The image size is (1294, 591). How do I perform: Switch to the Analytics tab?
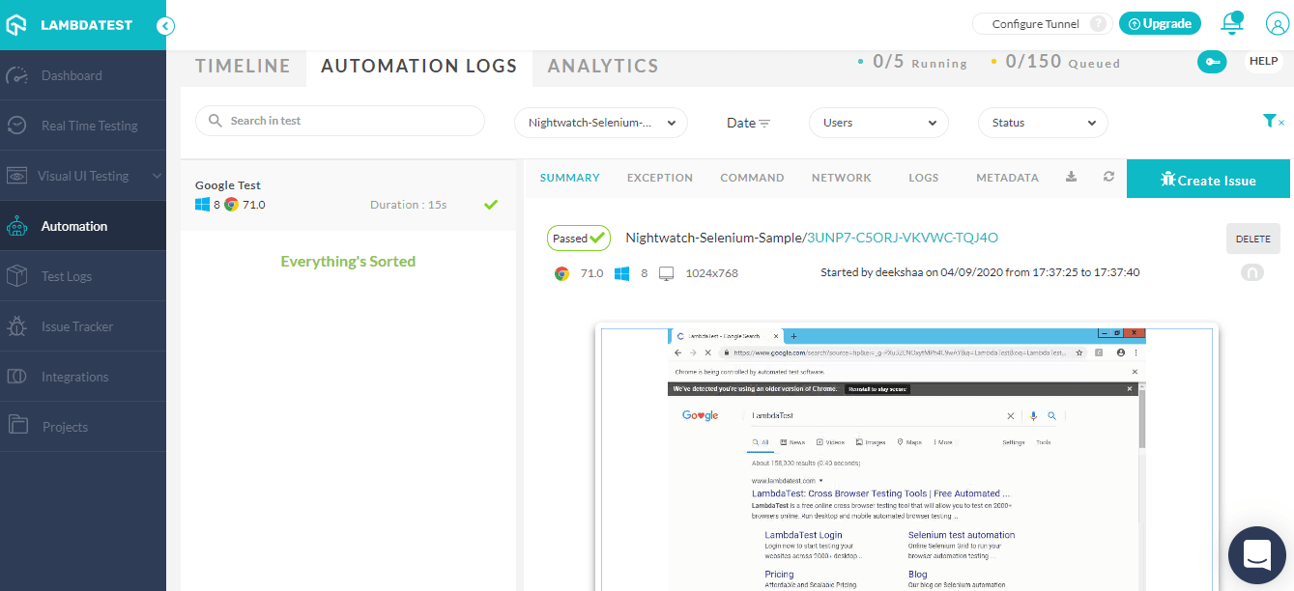[x=603, y=66]
